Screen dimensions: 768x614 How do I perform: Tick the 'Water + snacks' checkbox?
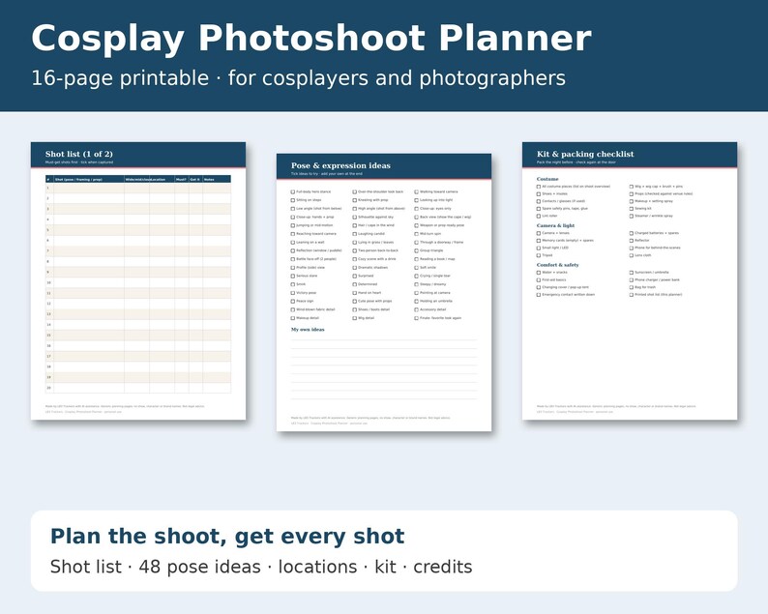point(539,273)
